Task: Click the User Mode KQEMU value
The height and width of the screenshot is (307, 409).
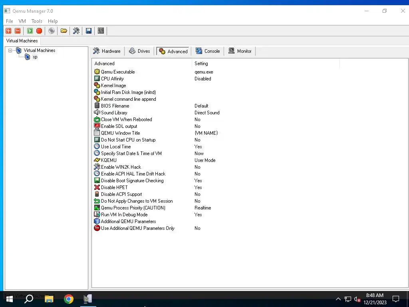Action: 205,160
